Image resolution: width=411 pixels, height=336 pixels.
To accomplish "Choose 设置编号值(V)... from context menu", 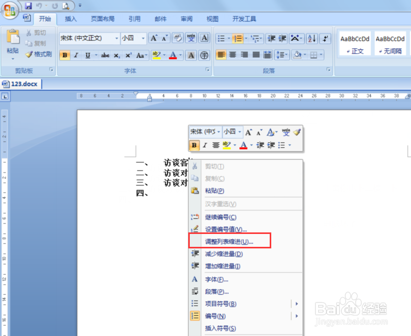I will tap(245, 229).
